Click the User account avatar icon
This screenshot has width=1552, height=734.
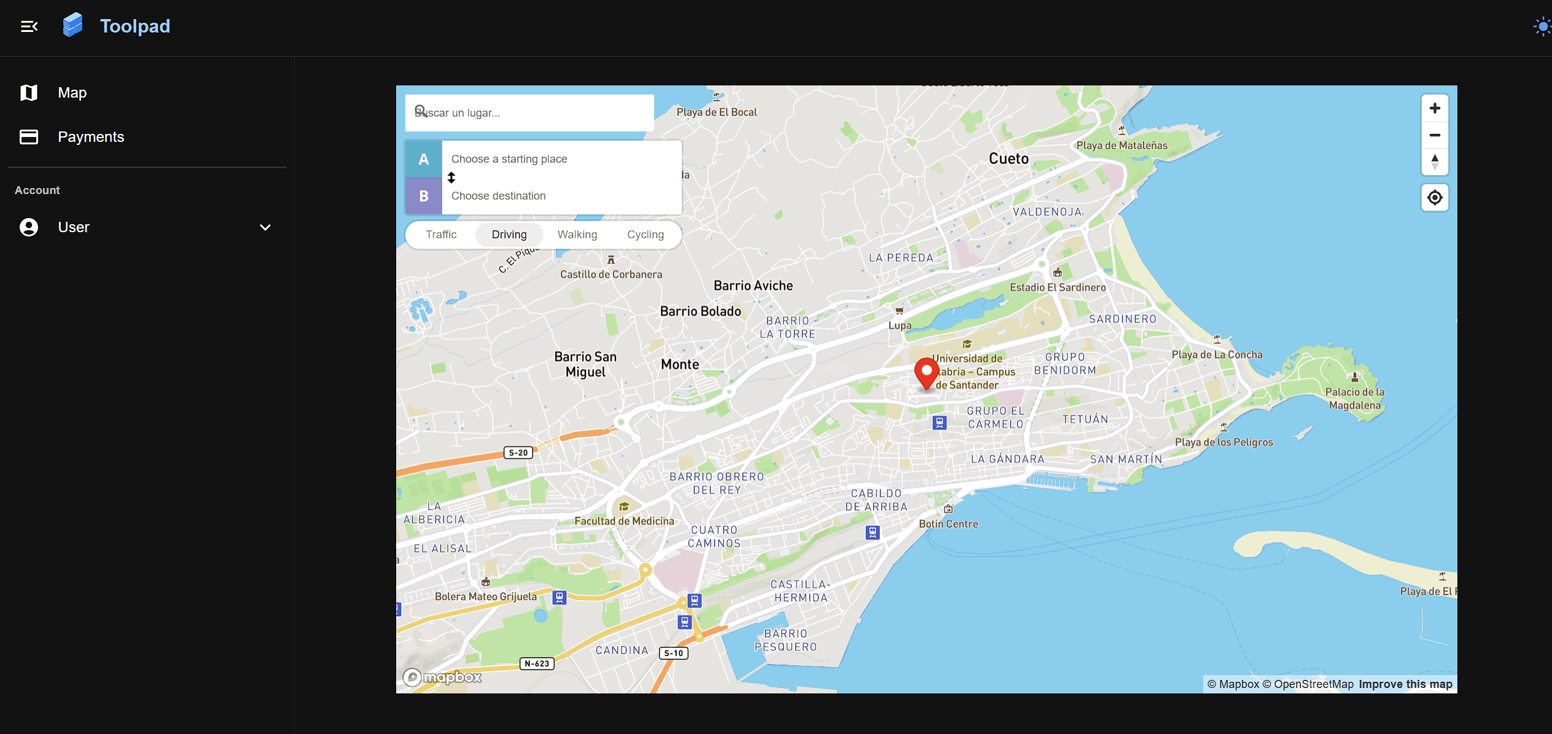[29, 227]
